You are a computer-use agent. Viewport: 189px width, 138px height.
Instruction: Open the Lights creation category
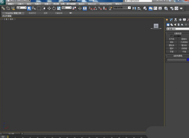pyautogui.click(x=175, y=25)
